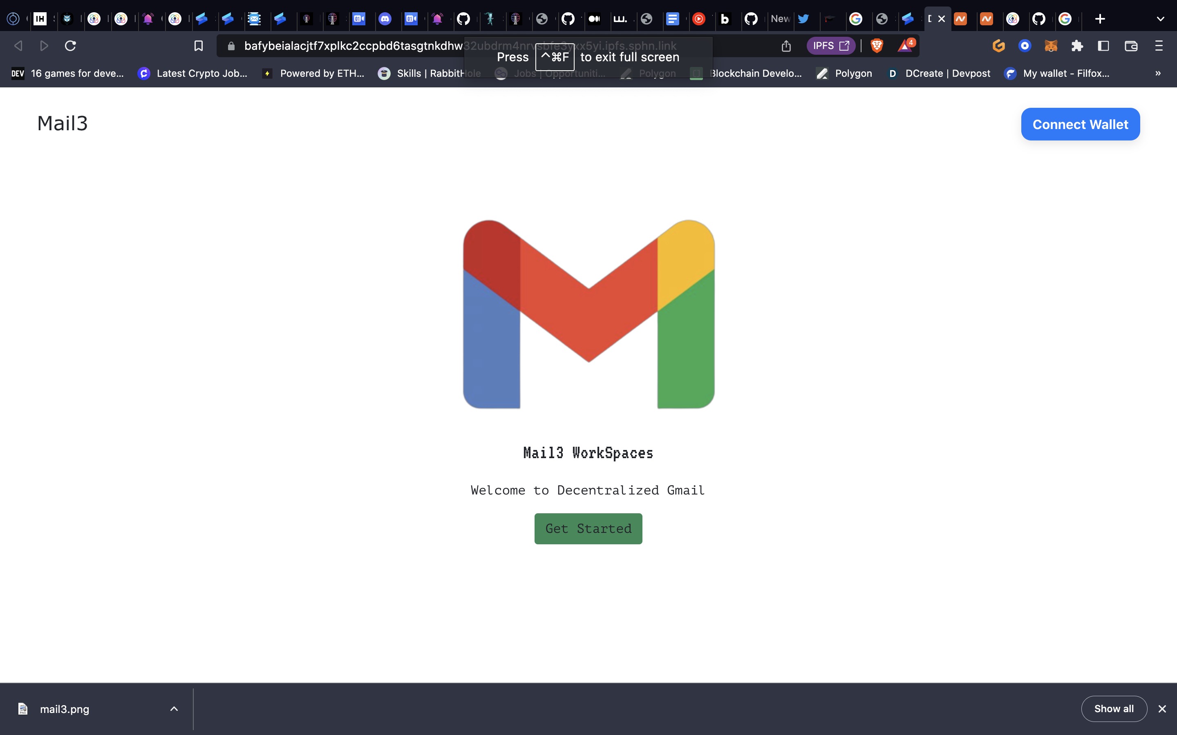Switch to the Discord tab
Screen dimensions: 1177x735
pos(385,19)
